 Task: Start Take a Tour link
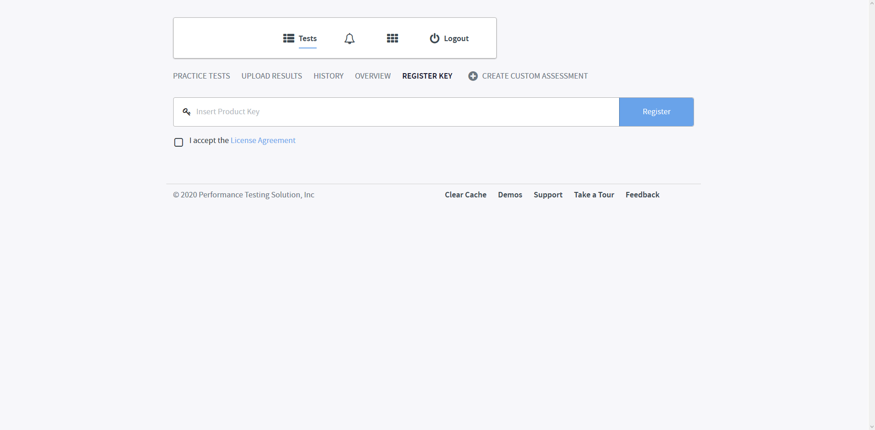point(594,195)
